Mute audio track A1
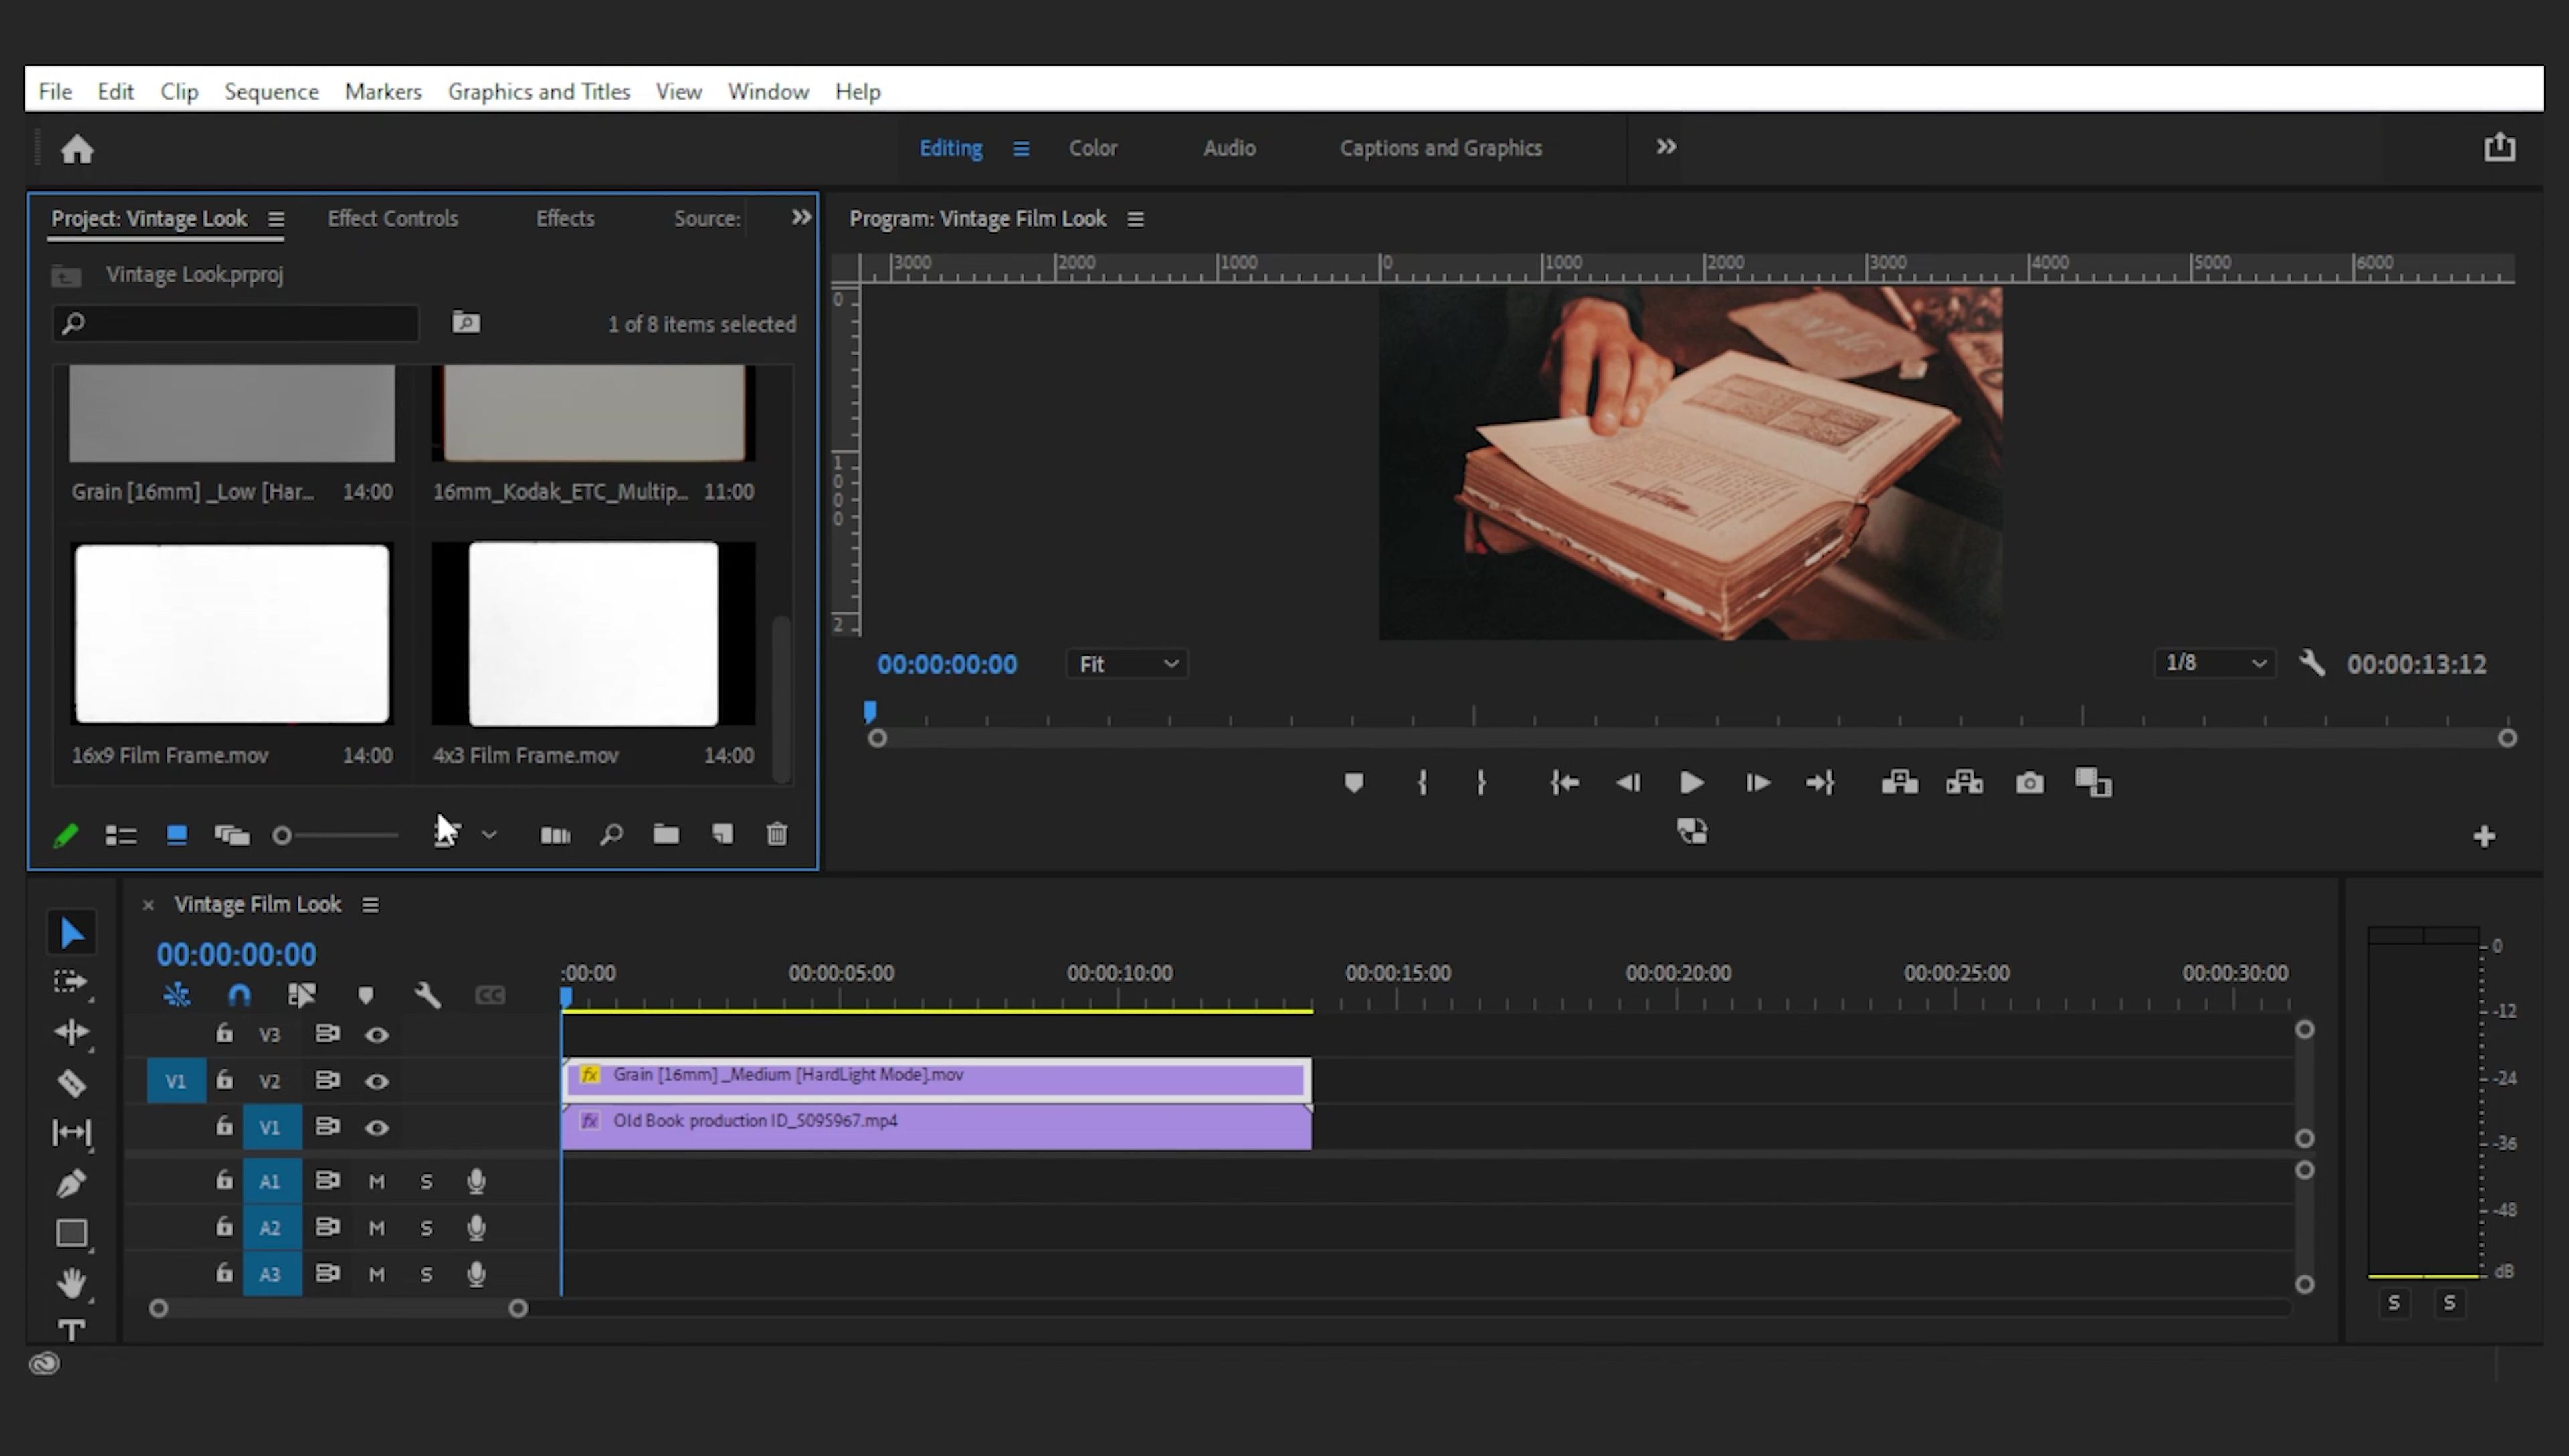 coord(377,1182)
